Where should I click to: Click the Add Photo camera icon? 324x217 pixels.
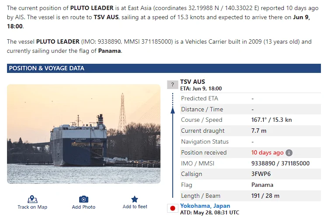pos(84,199)
